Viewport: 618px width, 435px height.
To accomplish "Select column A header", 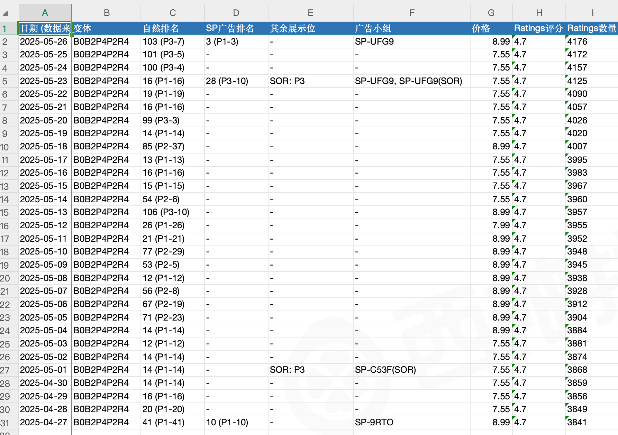I will coord(45,13).
